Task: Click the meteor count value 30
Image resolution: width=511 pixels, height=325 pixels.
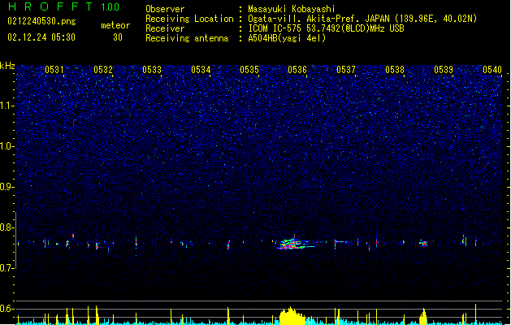Action: point(118,37)
